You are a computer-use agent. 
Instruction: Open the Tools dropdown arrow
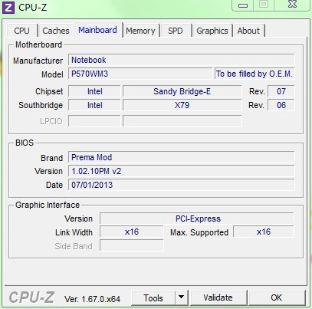[182, 297]
